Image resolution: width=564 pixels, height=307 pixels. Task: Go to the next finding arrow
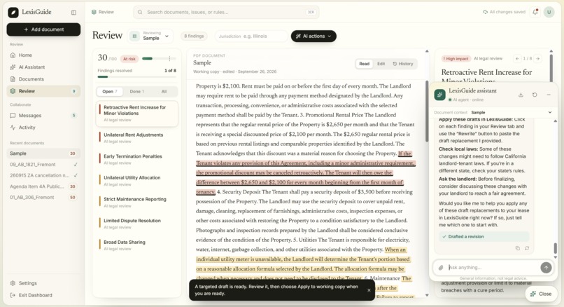pos(537,58)
